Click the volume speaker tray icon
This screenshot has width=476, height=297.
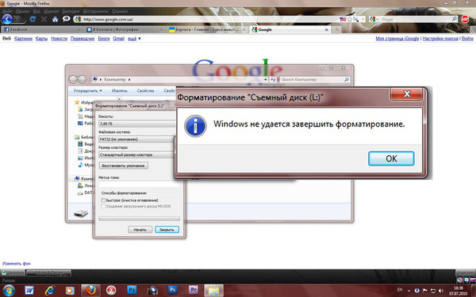(x=441, y=291)
